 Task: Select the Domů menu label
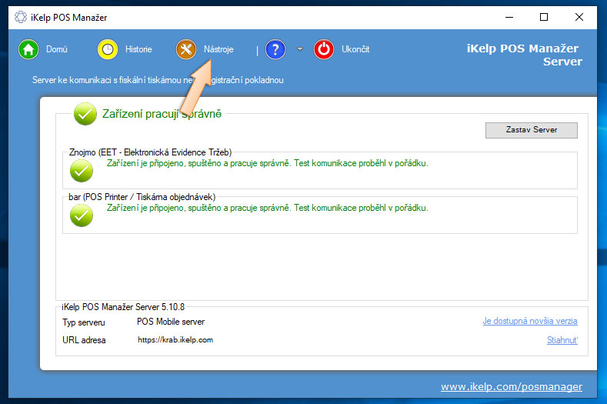tap(57, 49)
